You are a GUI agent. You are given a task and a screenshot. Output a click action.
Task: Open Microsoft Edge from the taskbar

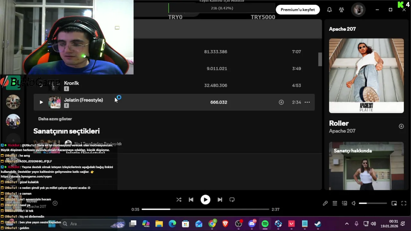(172, 224)
